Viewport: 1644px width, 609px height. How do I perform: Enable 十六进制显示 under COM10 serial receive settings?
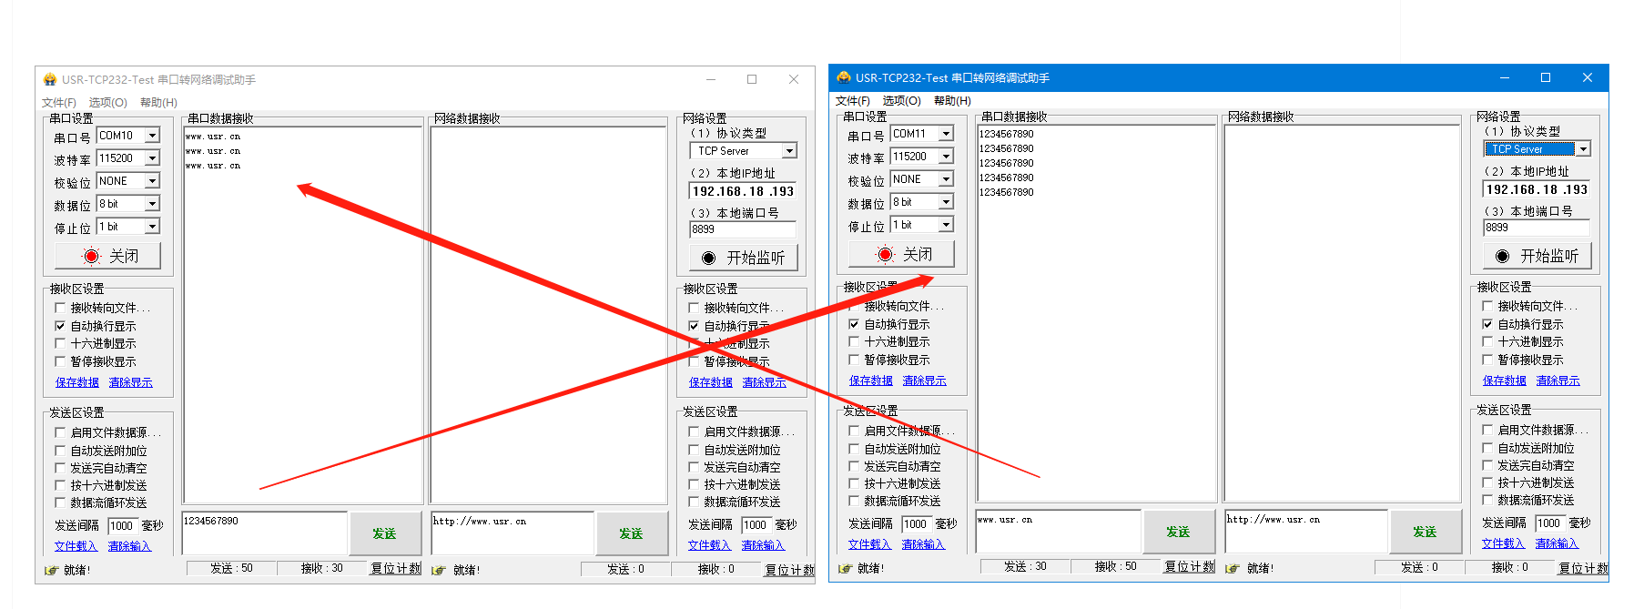[60, 343]
